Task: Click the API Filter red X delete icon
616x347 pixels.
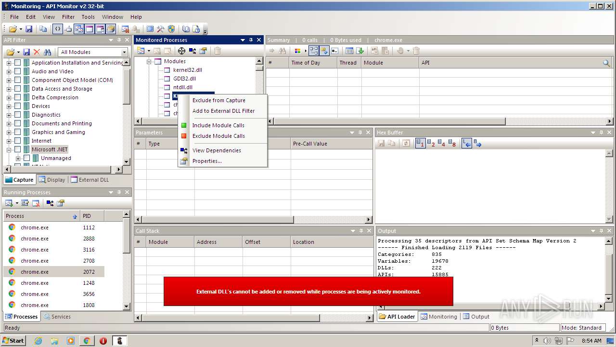Action: tap(37, 52)
